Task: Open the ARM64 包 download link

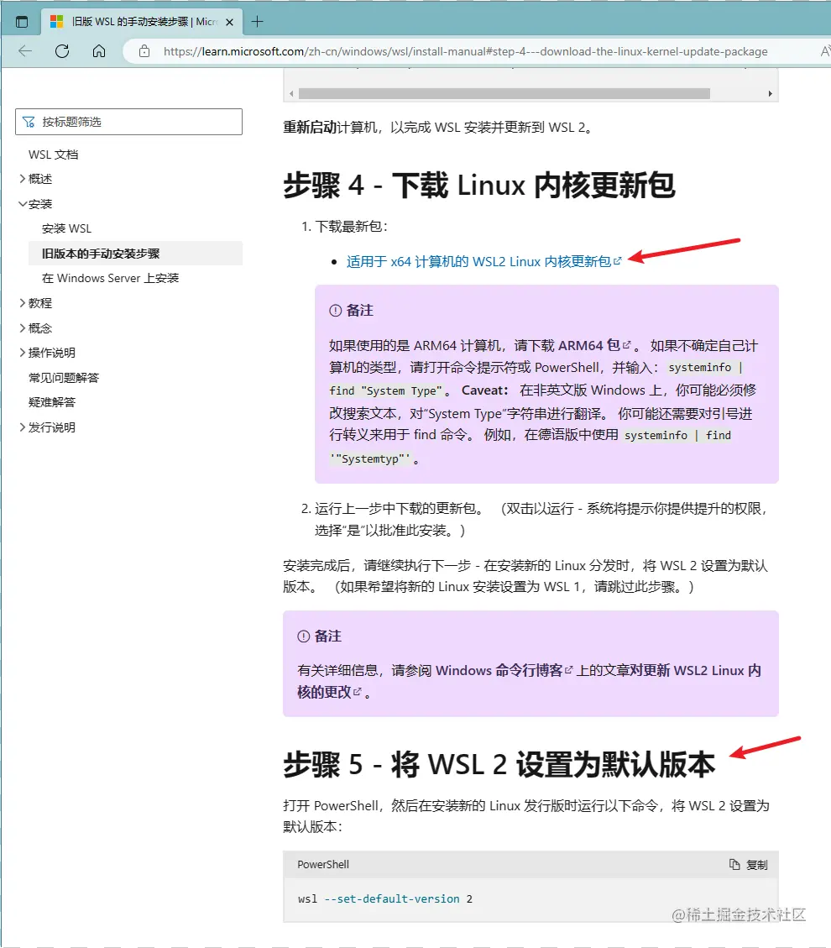Action: [594, 345]
